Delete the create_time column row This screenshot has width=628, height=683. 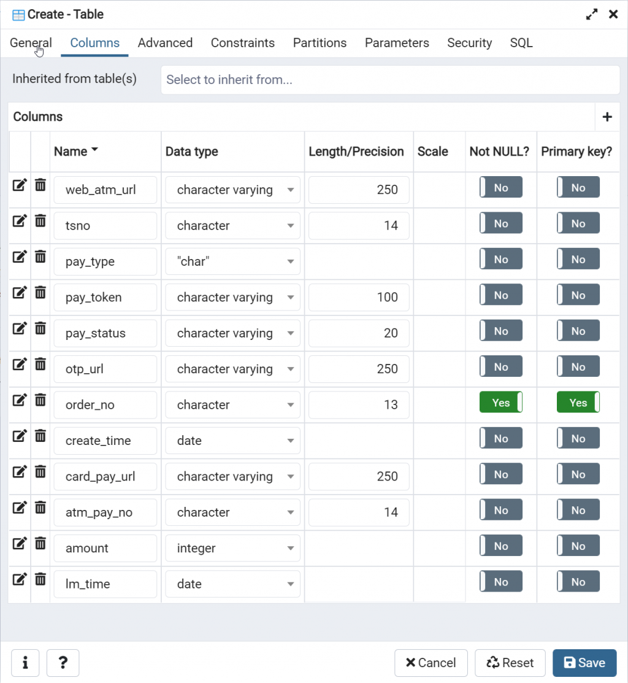pyautogui.click(x=40, y=435)
